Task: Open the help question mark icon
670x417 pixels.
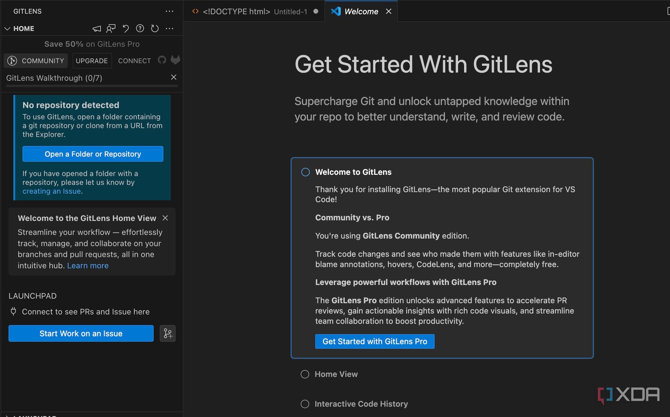Action: 140,29
